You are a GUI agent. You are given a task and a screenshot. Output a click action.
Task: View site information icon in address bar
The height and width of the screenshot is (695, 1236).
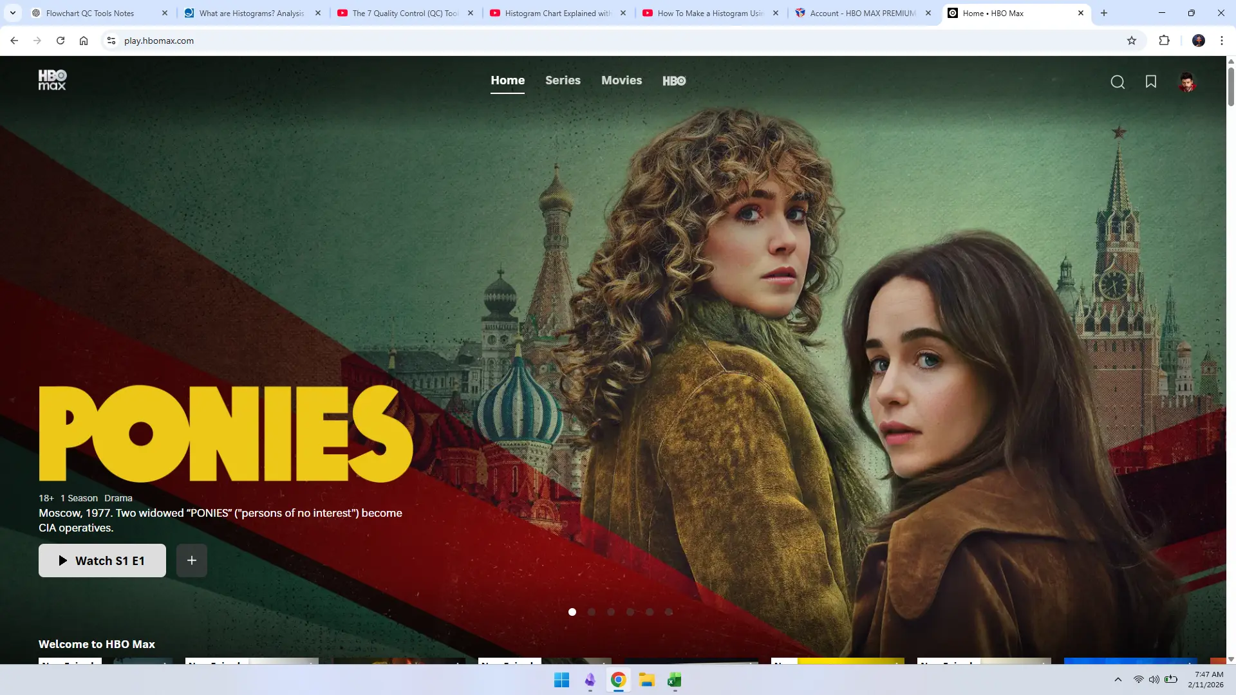[111, 41]
